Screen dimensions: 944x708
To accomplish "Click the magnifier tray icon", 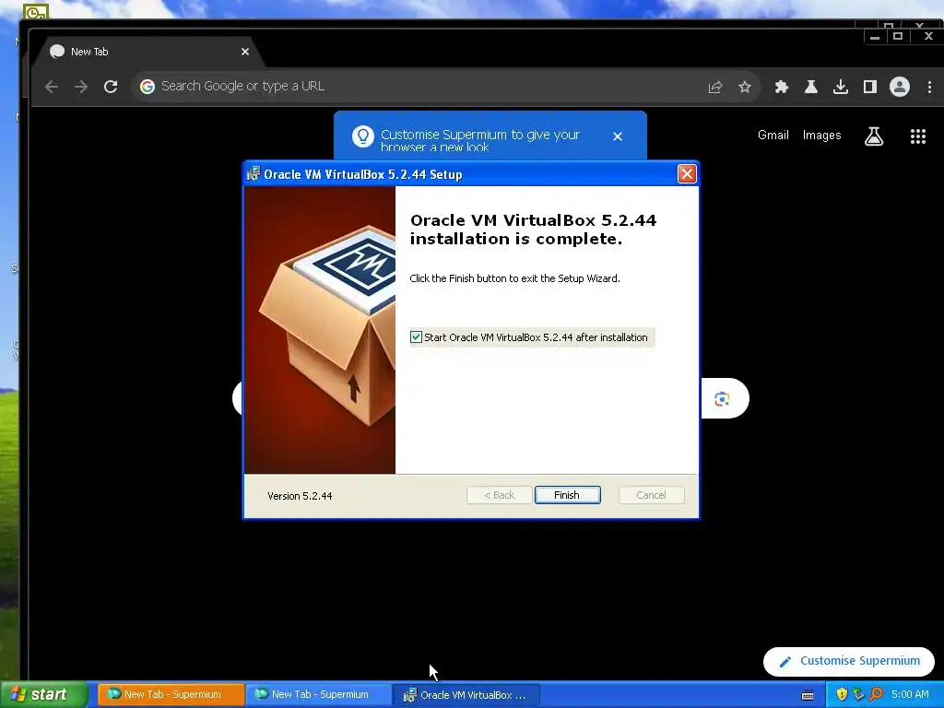I will 876,695.
